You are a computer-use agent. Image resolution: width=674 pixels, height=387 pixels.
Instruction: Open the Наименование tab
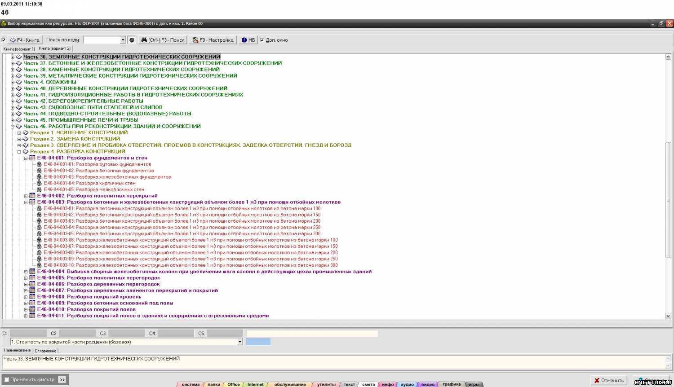point(17,350)
